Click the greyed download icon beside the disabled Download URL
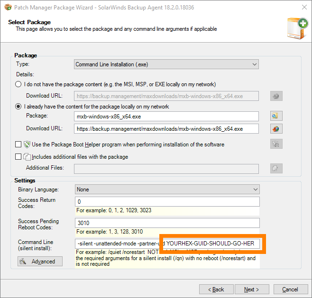Screen dimensions: 312x298 [276, 96]
